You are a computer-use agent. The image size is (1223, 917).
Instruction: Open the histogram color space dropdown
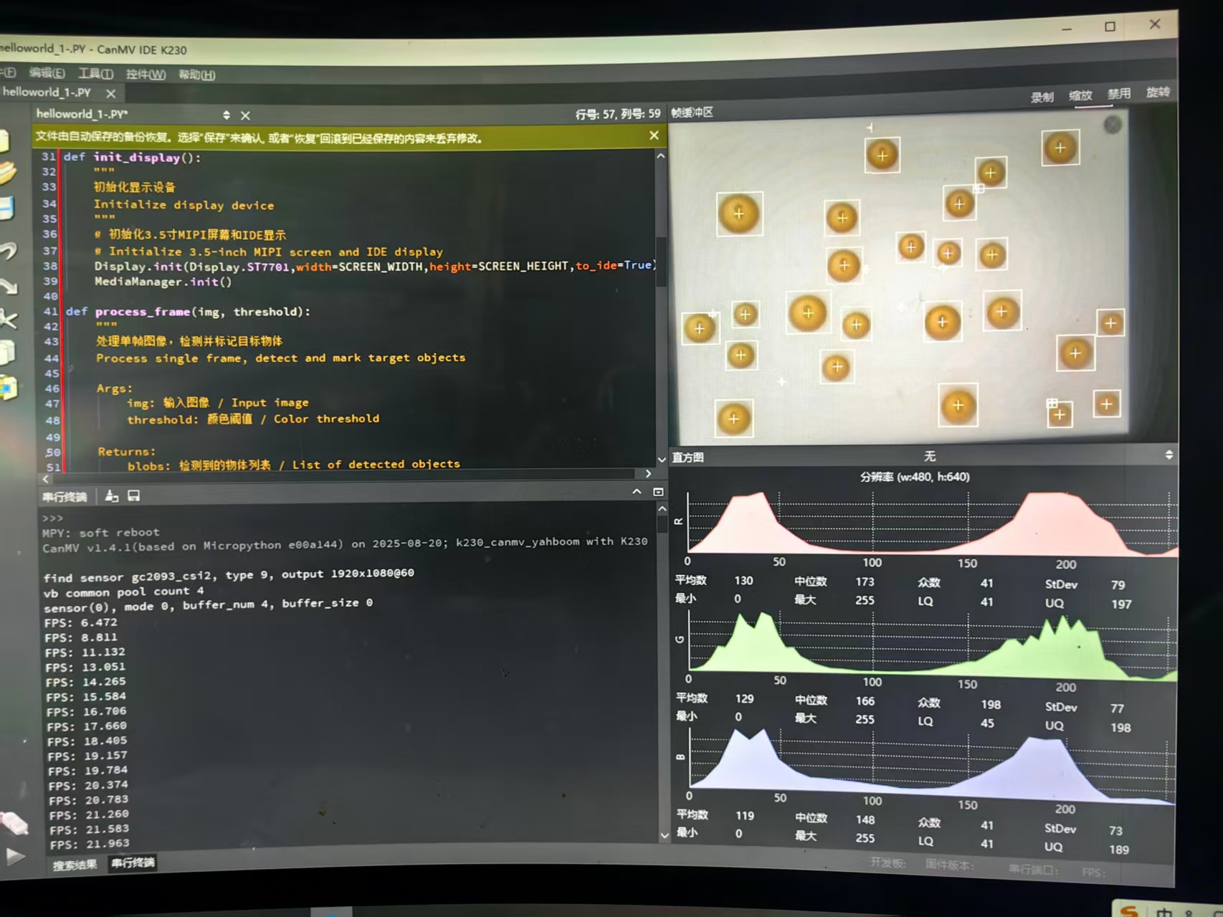click(1169, 455)
